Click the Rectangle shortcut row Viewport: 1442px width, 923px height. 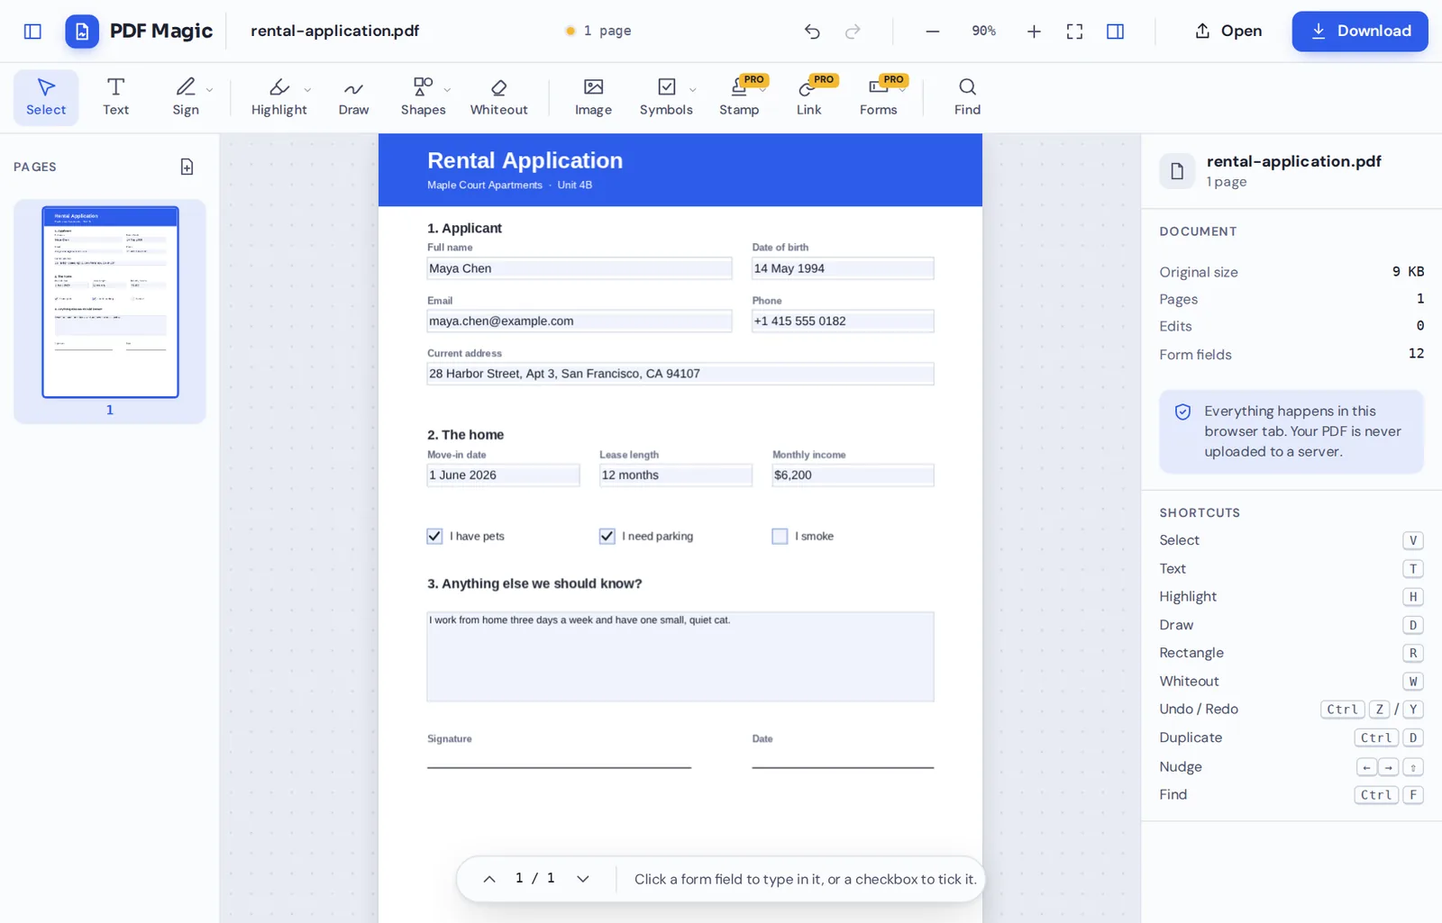(1291, 653)
